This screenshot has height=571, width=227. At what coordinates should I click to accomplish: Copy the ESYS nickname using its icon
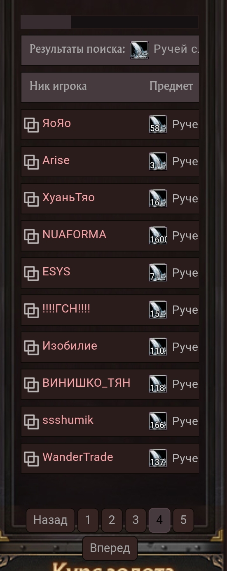tap(31, 273)
